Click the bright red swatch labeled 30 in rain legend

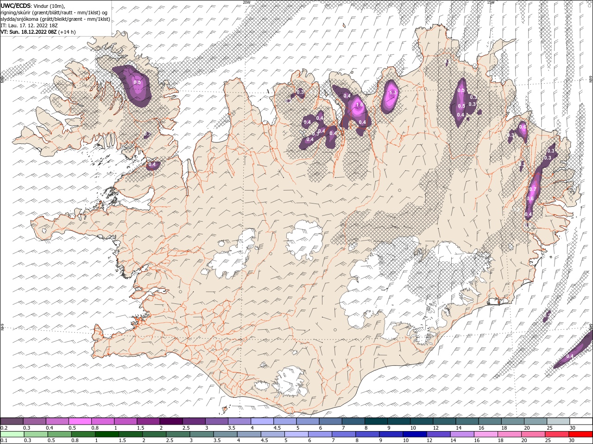click(x=580, y=434)
